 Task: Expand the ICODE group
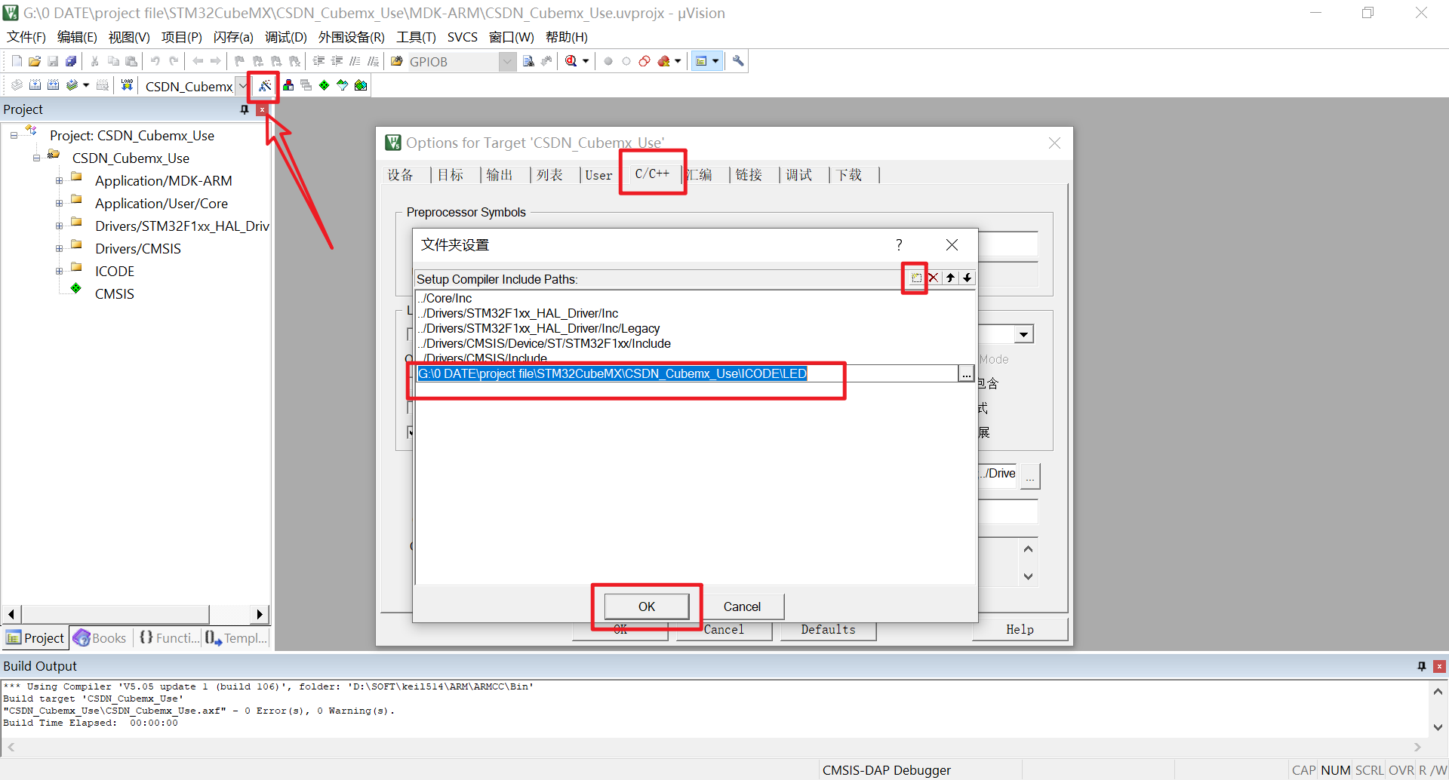(59, 272)
